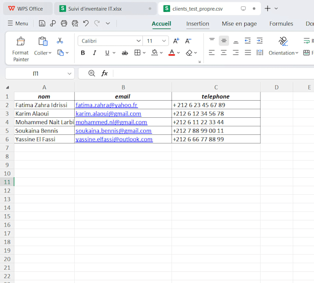Align text right
The image size is (314, 283).
point(235,53)
